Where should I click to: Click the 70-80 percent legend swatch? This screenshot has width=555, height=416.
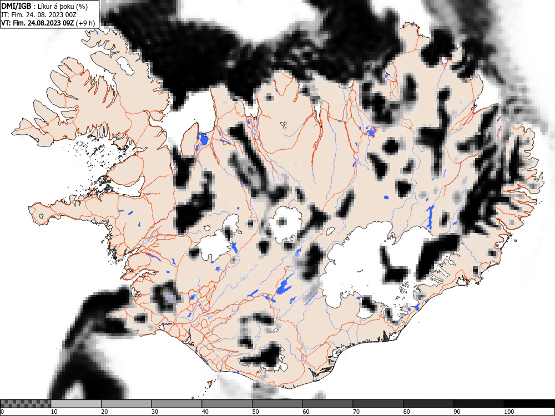[x=378, y=404]
